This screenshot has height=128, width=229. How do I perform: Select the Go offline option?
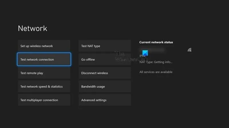point(105,59)
